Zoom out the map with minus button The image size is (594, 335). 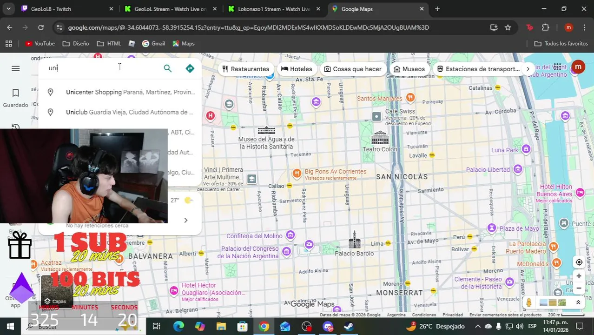(x=579, y=288)
